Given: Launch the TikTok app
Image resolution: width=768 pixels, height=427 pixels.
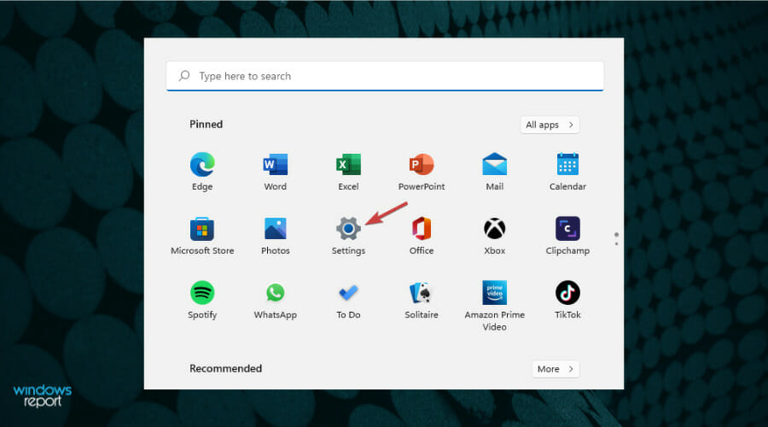Looking at the screenshot, I should click(567, 293).
